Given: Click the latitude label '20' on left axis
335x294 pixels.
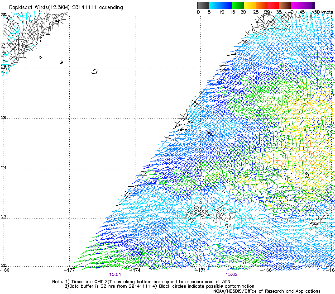Looking at the screenshot, I should tap(4, 265).
